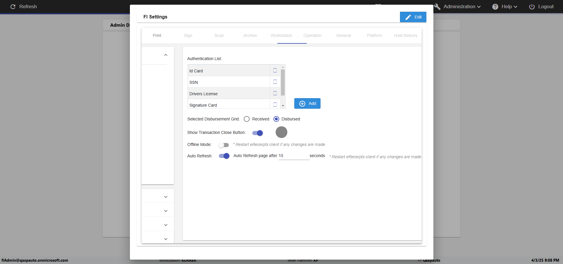Viewport: 563px width, 264px height.
Task: Click the Logout power icon
Action: tap(532, 6)
